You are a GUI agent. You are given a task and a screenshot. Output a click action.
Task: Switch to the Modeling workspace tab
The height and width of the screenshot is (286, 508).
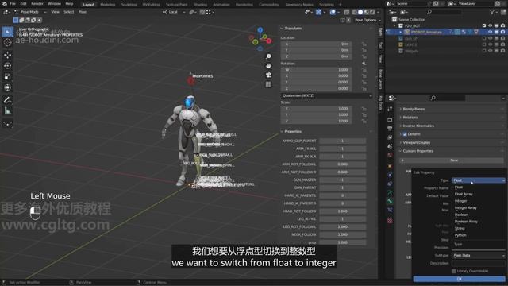click(x=108, y=5)
